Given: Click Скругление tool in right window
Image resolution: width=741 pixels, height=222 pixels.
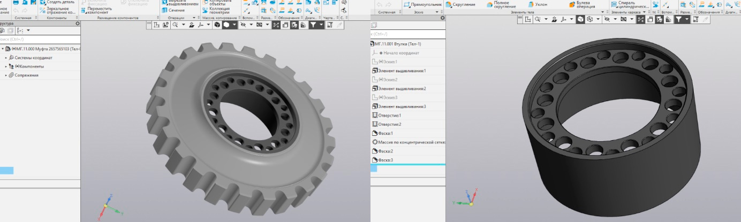Looking at the screenshot, I should tap(460, 4).
